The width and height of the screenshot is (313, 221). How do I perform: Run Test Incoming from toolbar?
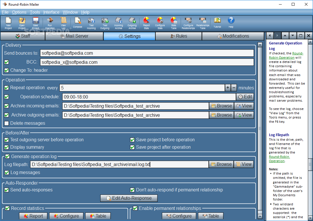[x=91, y=23]
